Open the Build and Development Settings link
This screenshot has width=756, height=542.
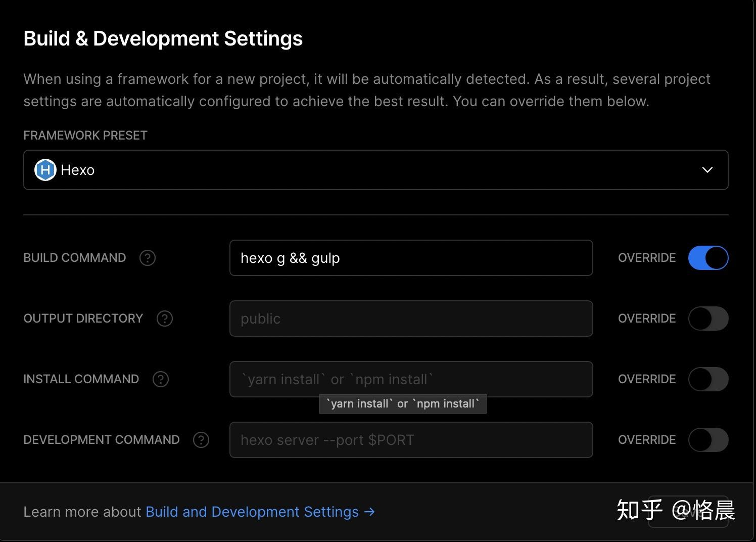click(x=252, y=512)
